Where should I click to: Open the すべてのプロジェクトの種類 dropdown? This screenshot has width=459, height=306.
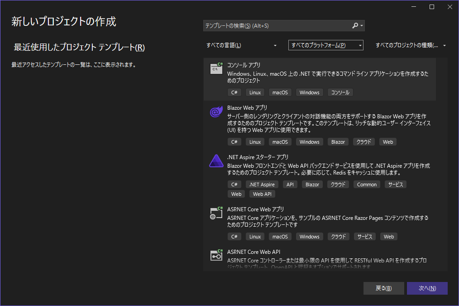pyautogui.click(x=411, y=45)
